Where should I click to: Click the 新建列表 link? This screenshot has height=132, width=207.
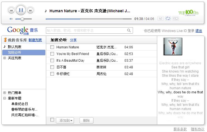35,40
